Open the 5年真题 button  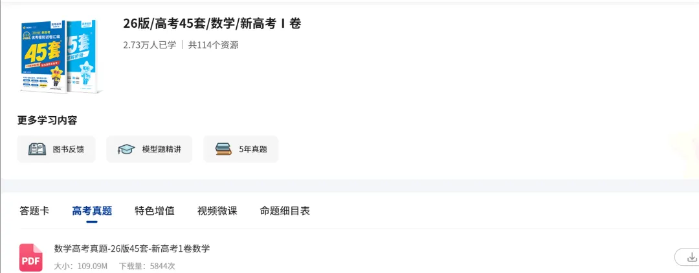(x=241, y=149)
